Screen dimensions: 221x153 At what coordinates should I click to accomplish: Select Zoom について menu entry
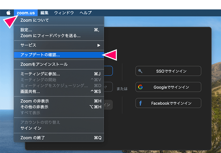[x=59, y=20]
